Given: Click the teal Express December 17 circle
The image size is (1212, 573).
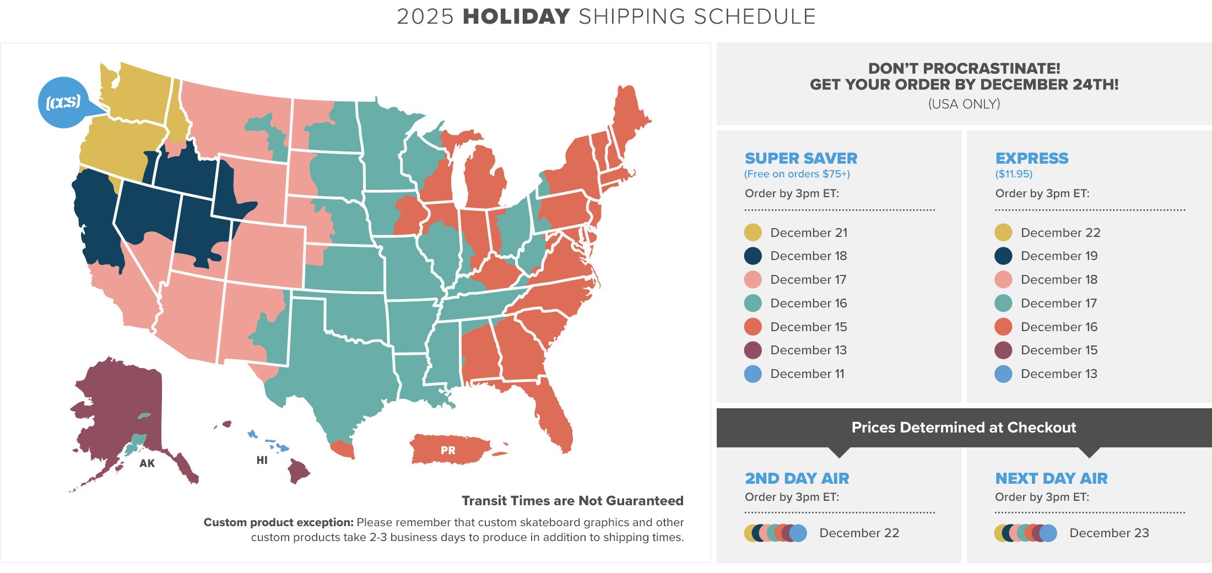Looking at the screenshot, I should click(x=1003, y=303).
